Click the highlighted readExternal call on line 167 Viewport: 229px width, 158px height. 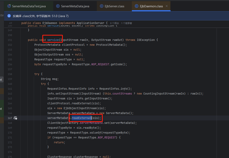coord(82,118)
